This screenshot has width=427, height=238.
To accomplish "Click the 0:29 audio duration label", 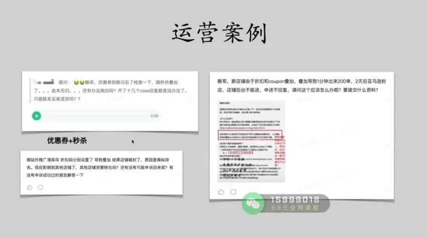I will [154, 115].
